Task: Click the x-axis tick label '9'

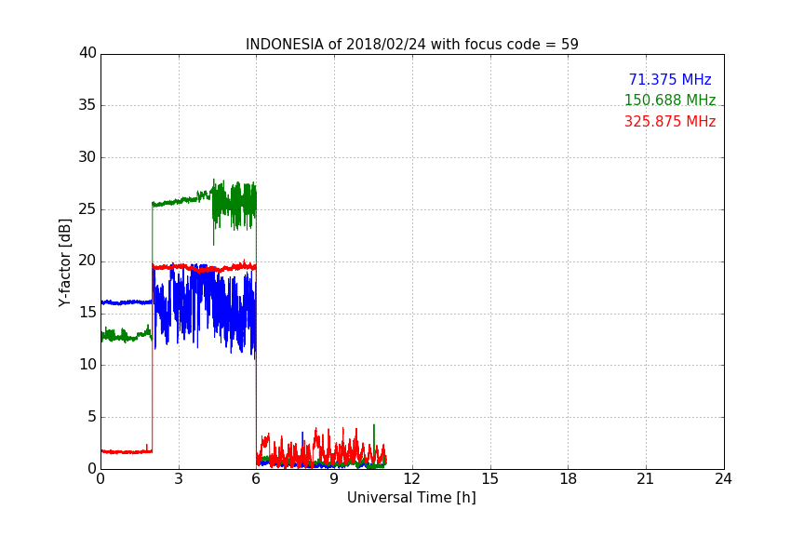Action: click(334, 479)
